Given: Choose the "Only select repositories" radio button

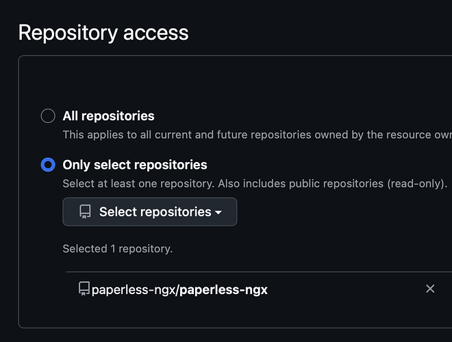Looking at the screenshot, I should click(x=48, y=165).
